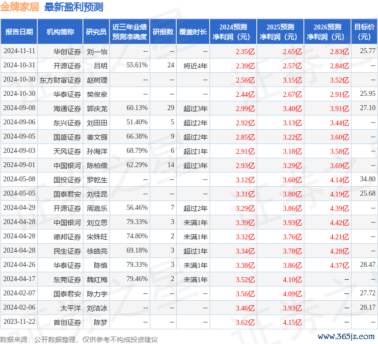
Task: Click accuracy value 62.29%
Action: pyautogui.click(x=137, y=165)
